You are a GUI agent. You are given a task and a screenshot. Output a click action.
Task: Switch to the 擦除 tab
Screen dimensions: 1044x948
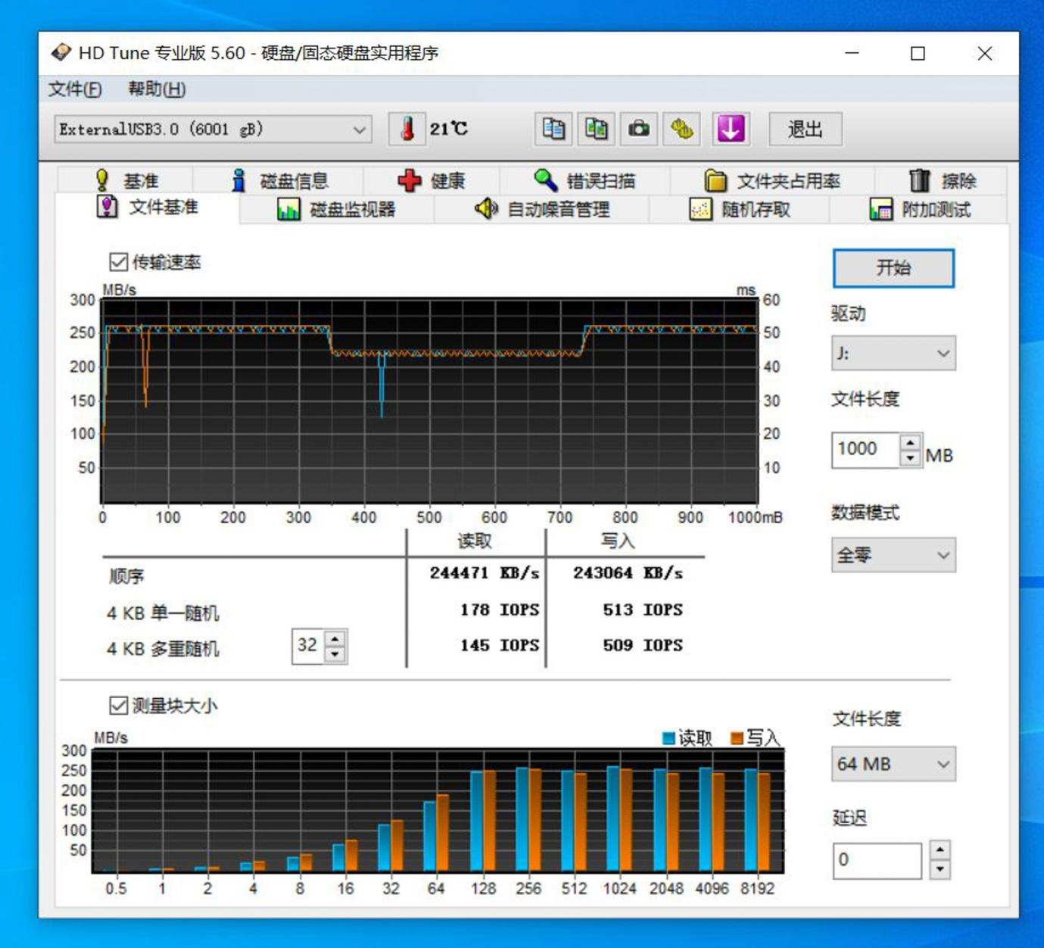[x=942, y=181]
